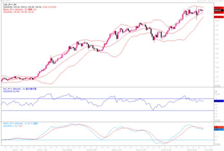Viewport: 224px width, 151px height.
Task: Select the lowest red Bollinger band price tag
Action: (x=219, y=17)
